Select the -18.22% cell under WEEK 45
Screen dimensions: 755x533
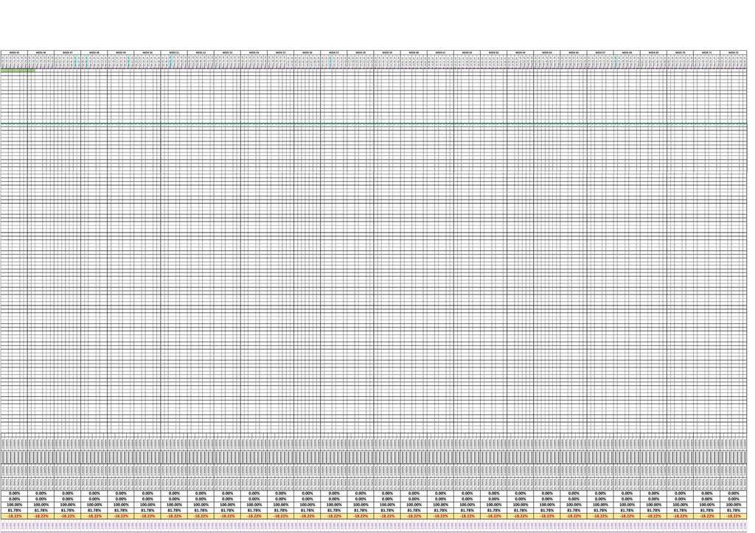pos(15,516)
